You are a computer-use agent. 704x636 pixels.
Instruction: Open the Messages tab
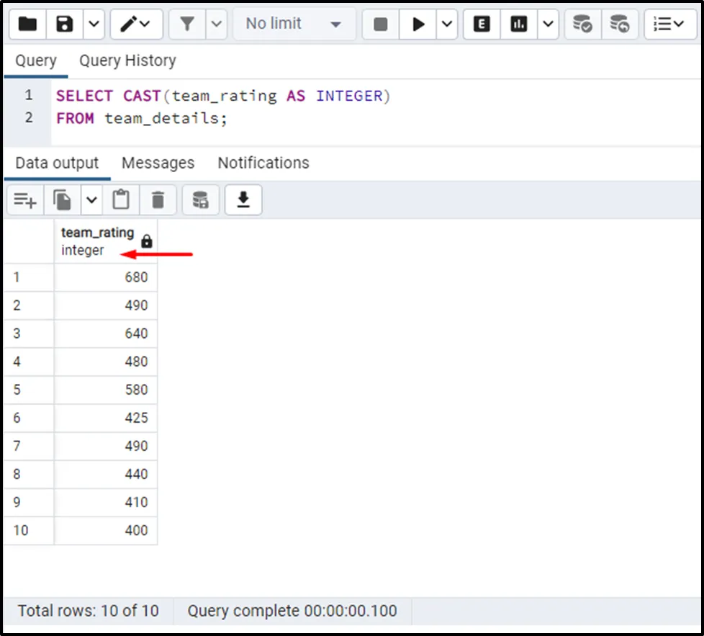coord(158,163)
